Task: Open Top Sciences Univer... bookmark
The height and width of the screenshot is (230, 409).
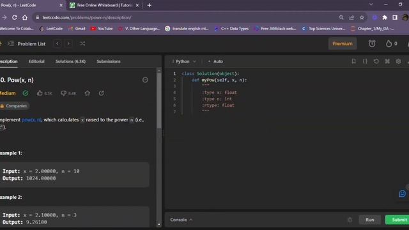Action: pos(323,28)
